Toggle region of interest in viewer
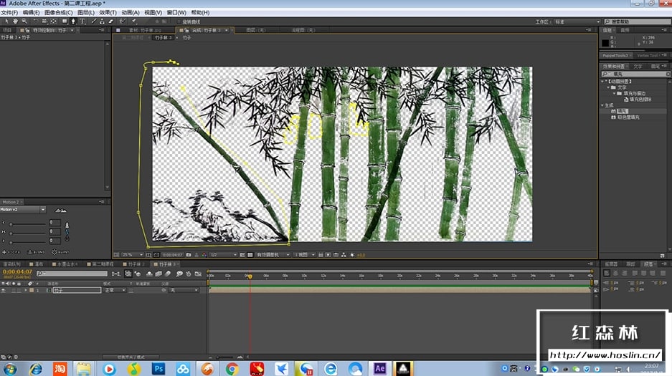The width and height of the screenshot is (672, 376). click(242, 255)
